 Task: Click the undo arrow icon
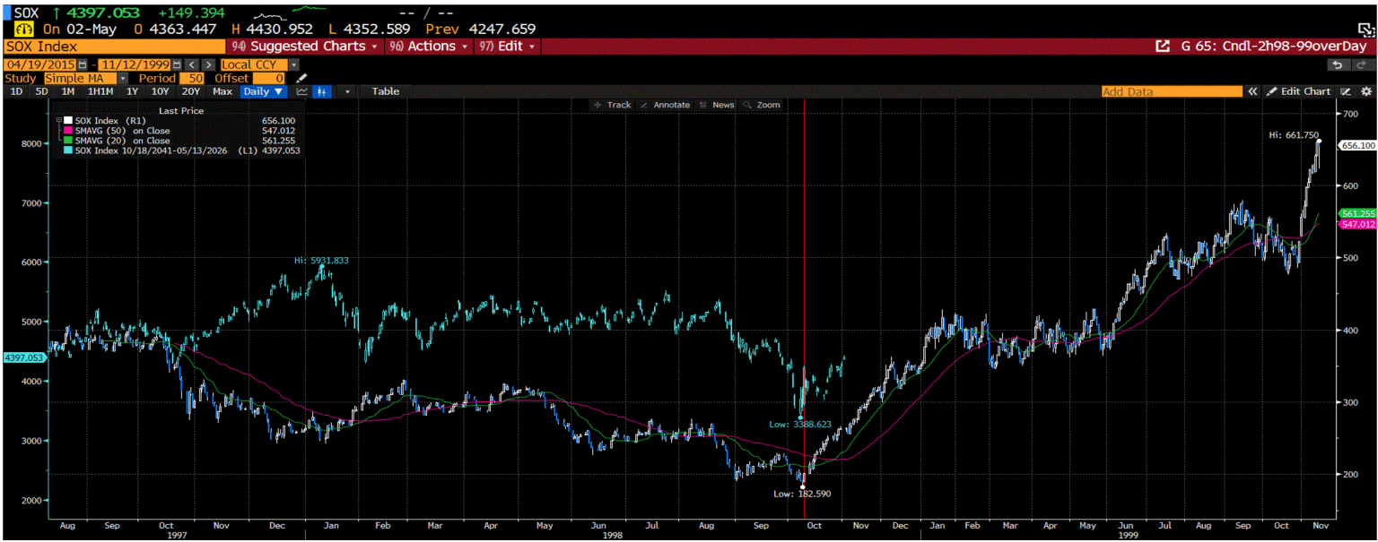[1337, 65]
